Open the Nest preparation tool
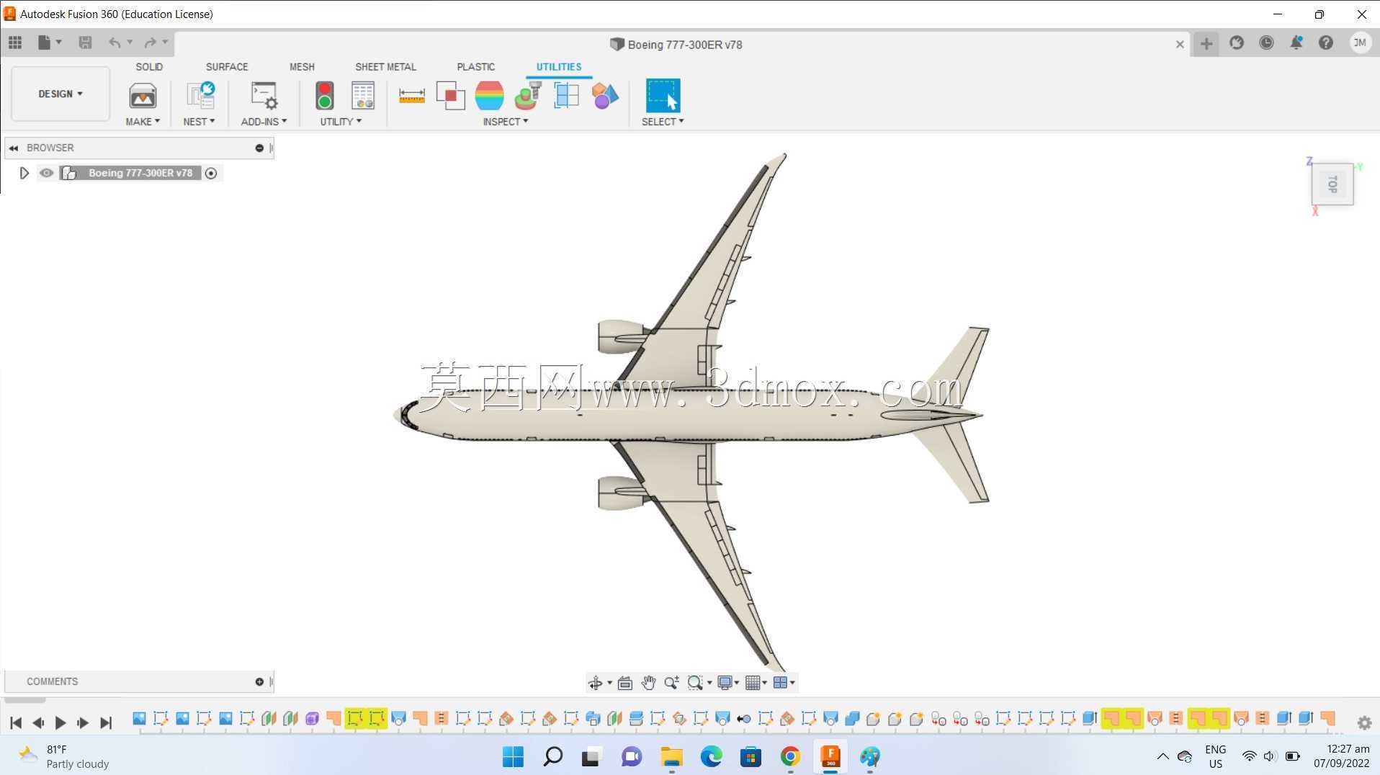Screen dimensions: 1380x775 click(x=200, y=96)
